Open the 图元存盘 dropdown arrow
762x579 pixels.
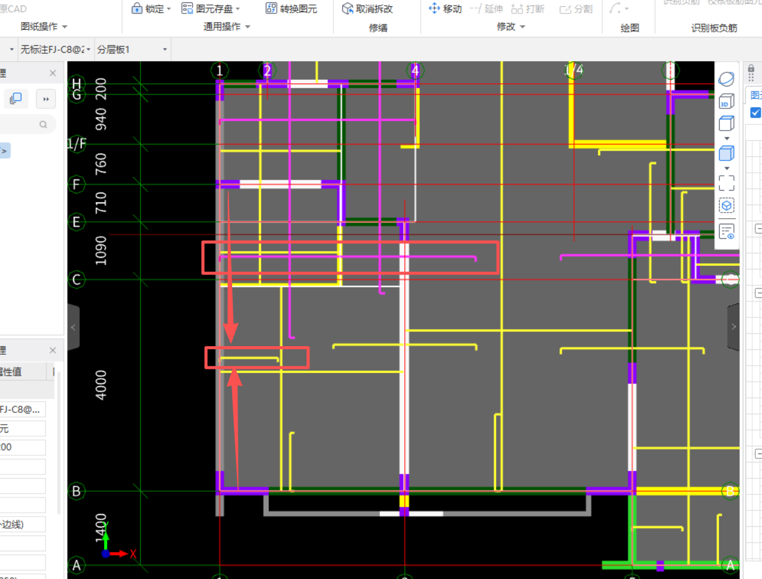[x=238, y=9]
